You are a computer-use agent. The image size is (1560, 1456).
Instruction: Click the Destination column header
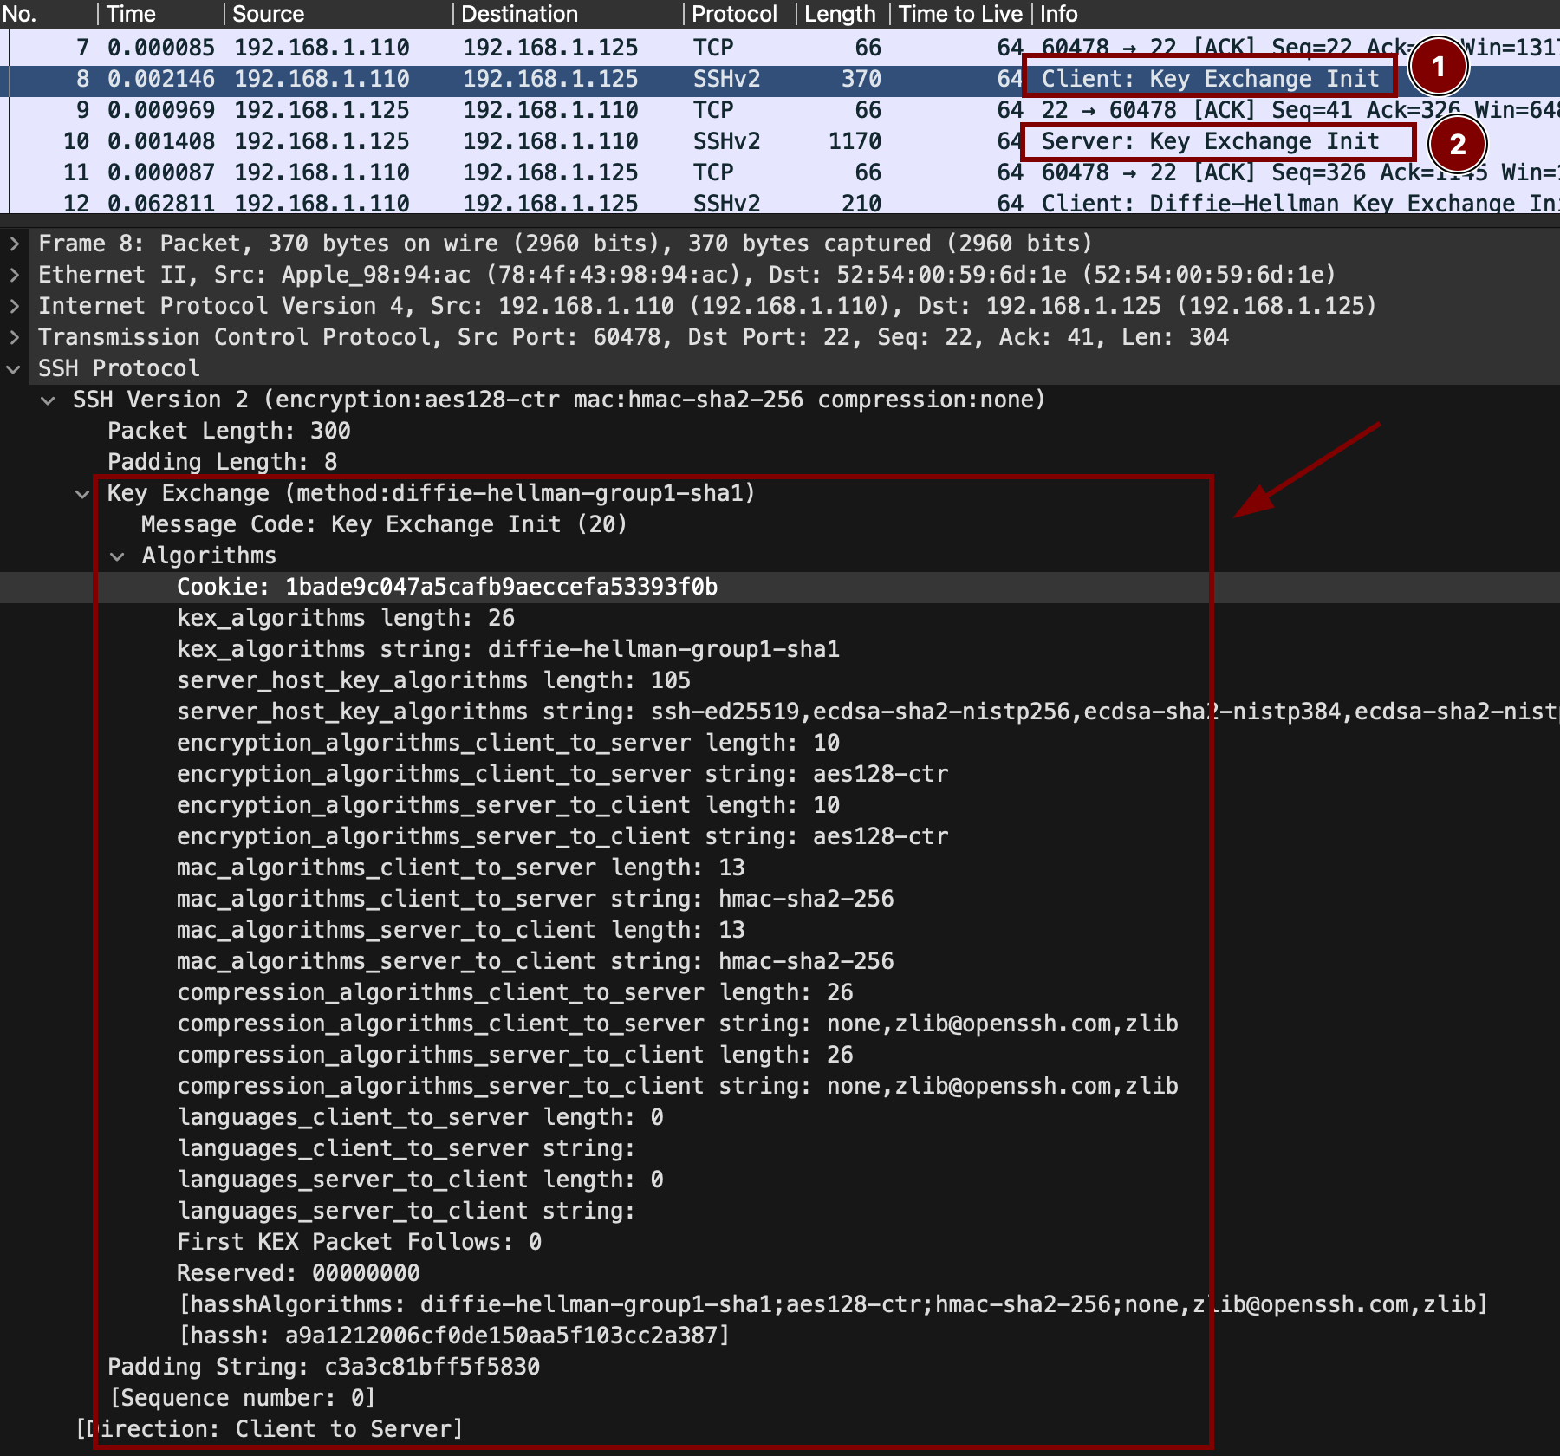519,14
